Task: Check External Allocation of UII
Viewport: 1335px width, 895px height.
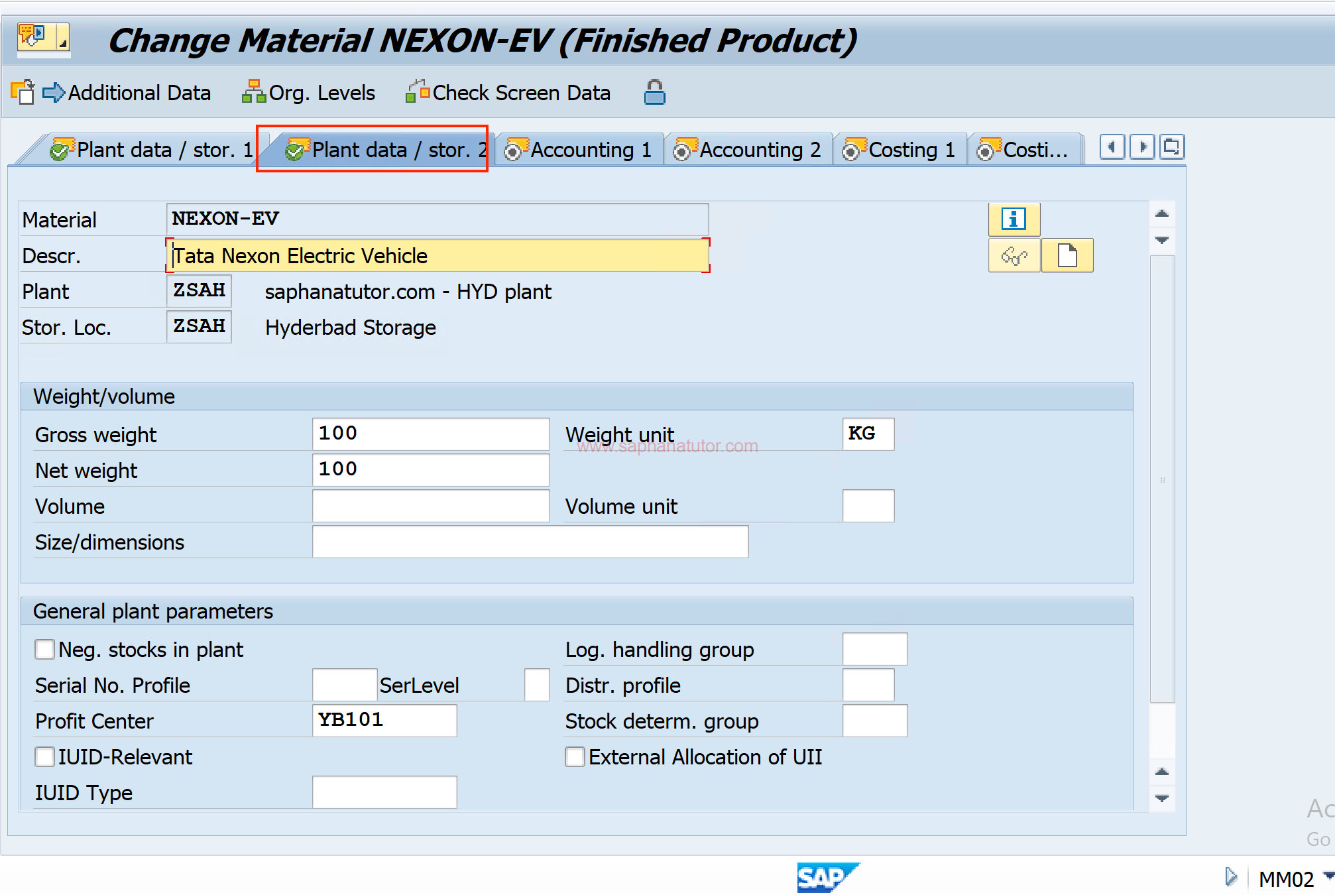Action: click(575, 756)
